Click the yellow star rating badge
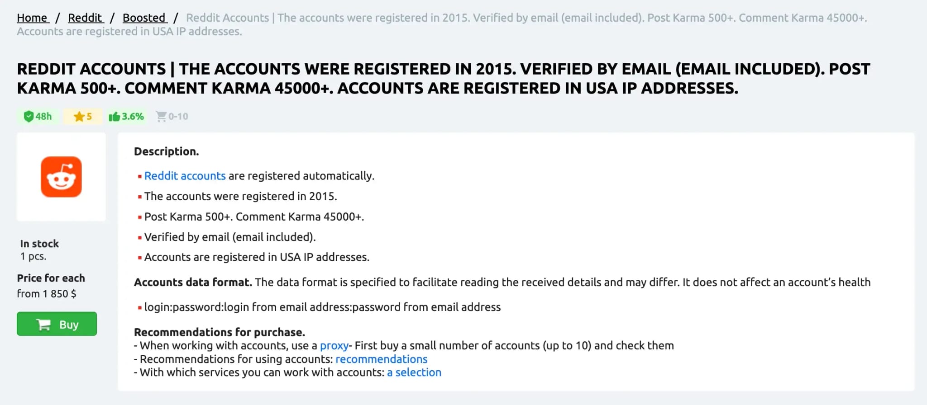The height and width of the screenshot is (405, 927). point(83,117)
